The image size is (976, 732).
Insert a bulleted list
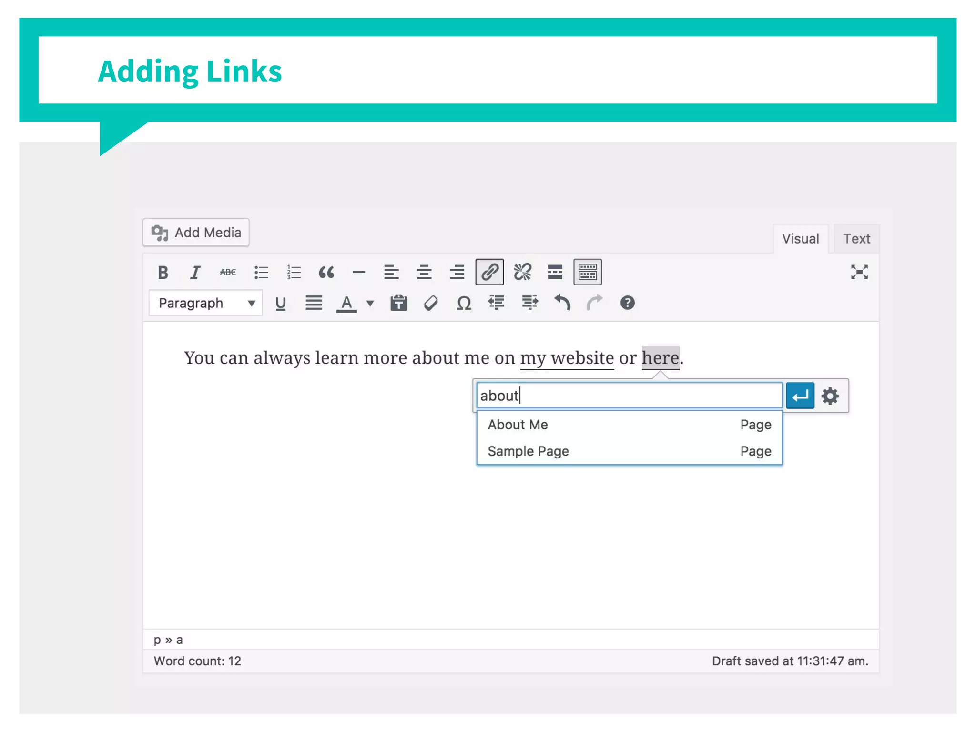click(x=261, y=273)
